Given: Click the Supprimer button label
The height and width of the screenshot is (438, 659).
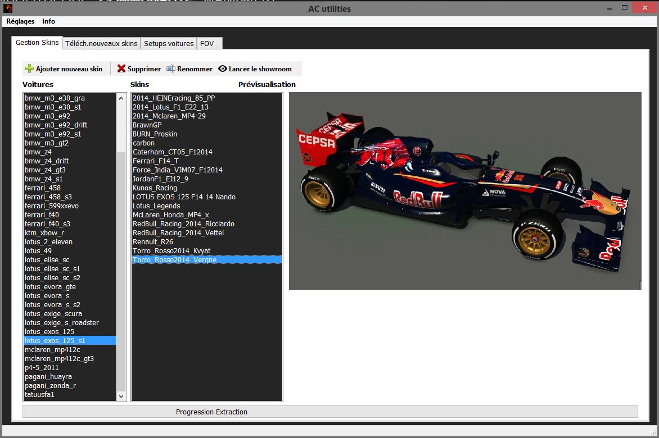Looking at the screenshot, I should (144, 69).
